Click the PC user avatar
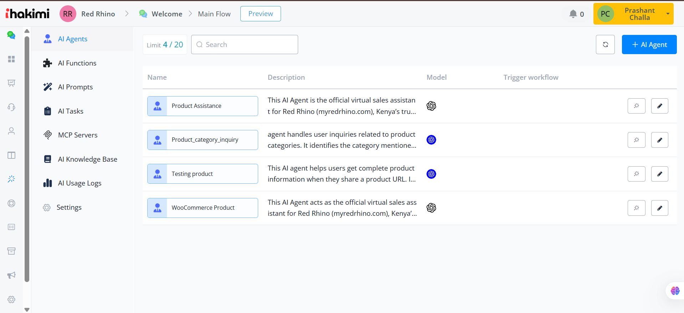The image size is (684, 313). pyautogui.click(x=605, y=14)
